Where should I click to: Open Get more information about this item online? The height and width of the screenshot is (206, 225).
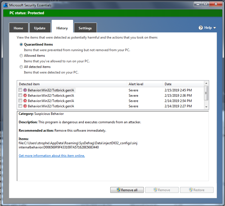[52, 156]
